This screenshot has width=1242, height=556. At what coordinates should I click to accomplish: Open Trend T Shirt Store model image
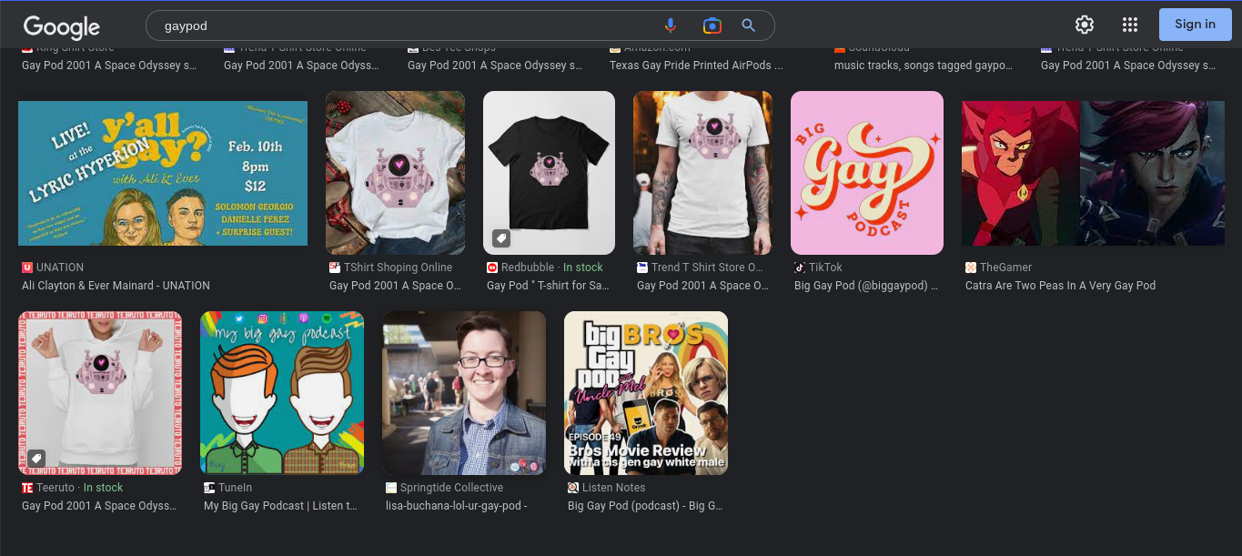(702, 173)
